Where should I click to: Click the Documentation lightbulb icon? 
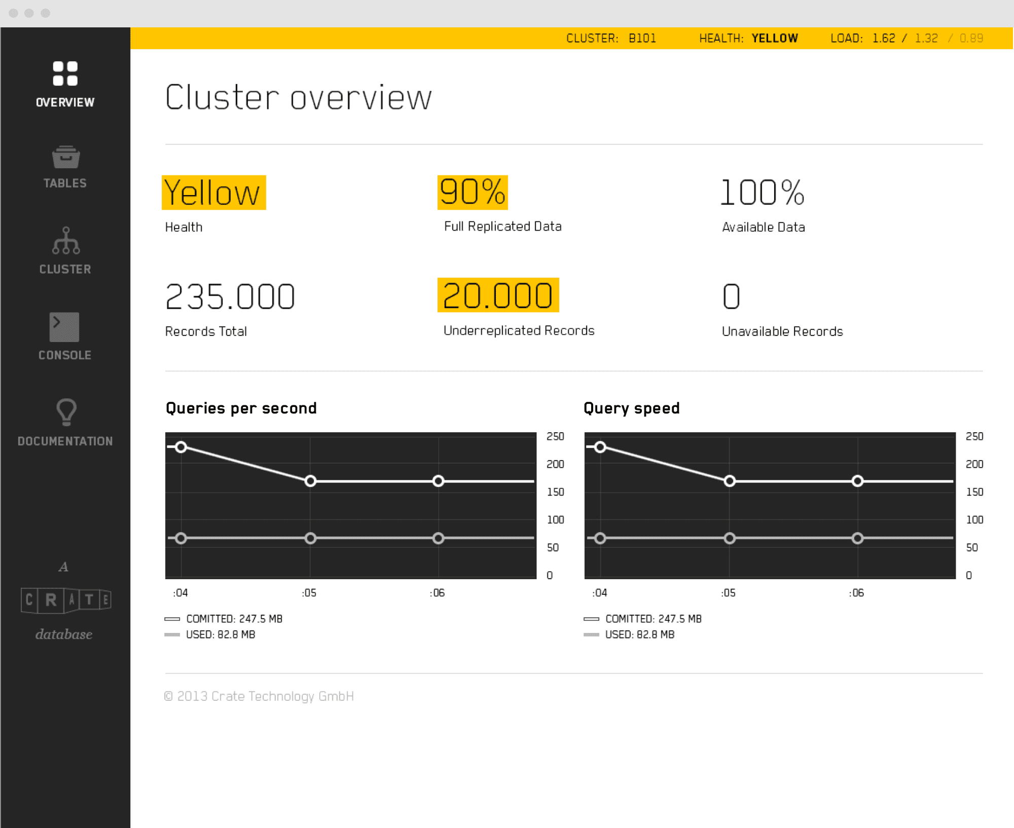[x=66, y=412]
